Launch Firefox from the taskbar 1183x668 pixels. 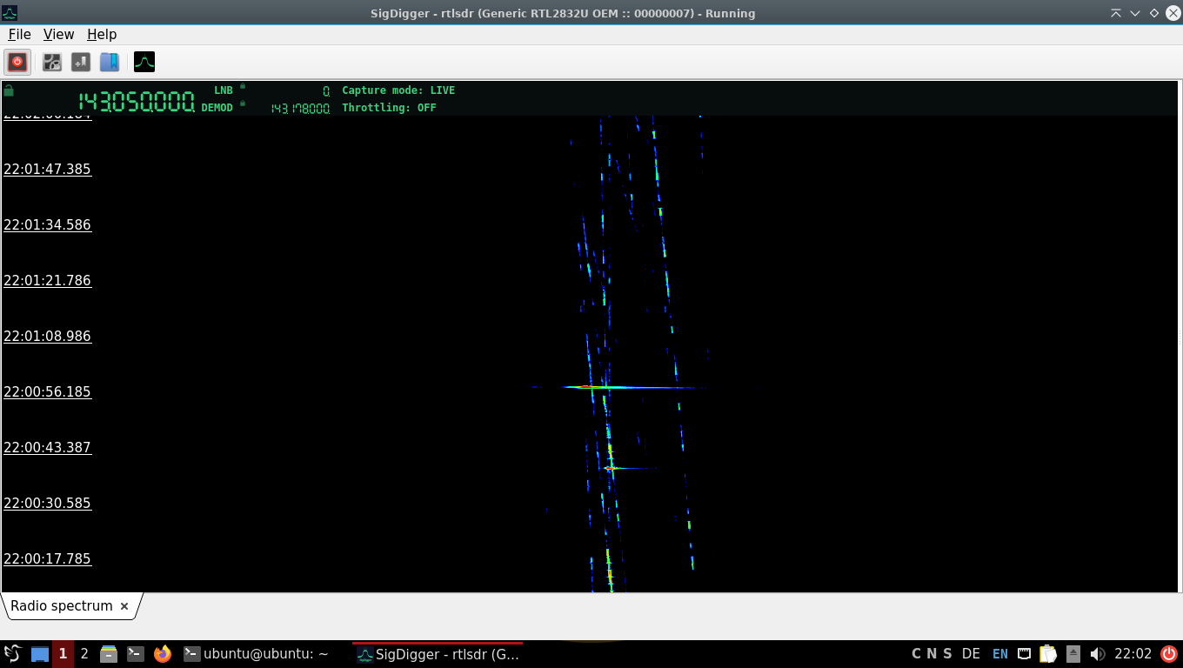(163, 654)
